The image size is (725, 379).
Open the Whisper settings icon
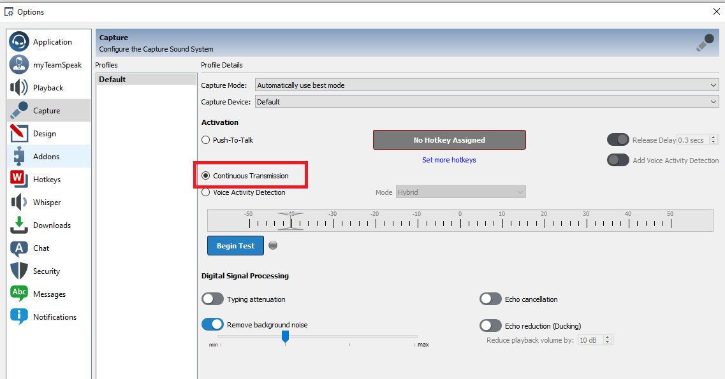coord(19,203)
